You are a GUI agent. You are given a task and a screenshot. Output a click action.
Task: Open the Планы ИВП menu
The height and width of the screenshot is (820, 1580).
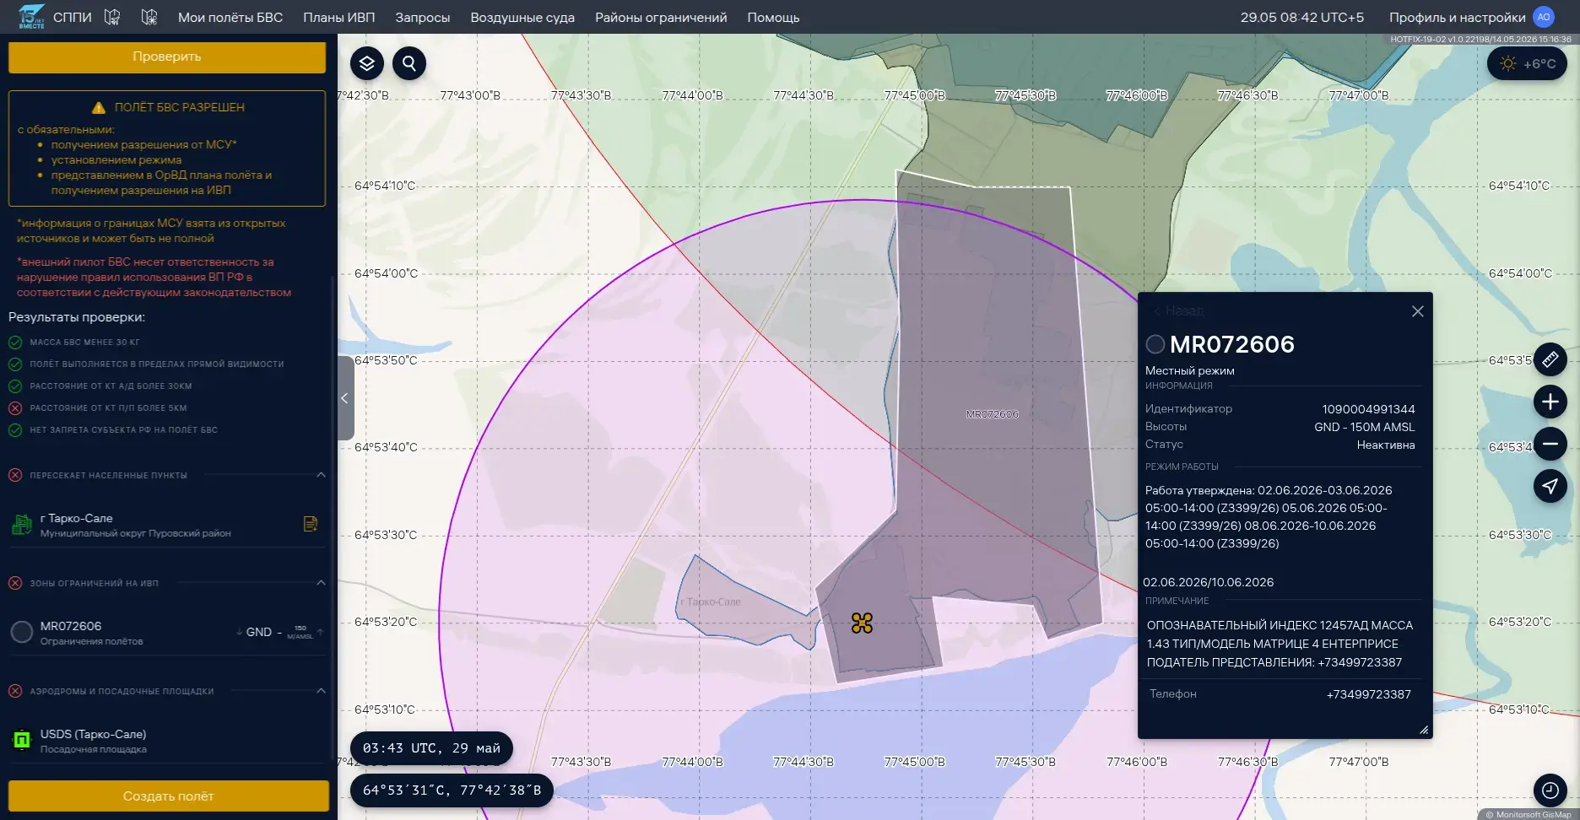339,17
